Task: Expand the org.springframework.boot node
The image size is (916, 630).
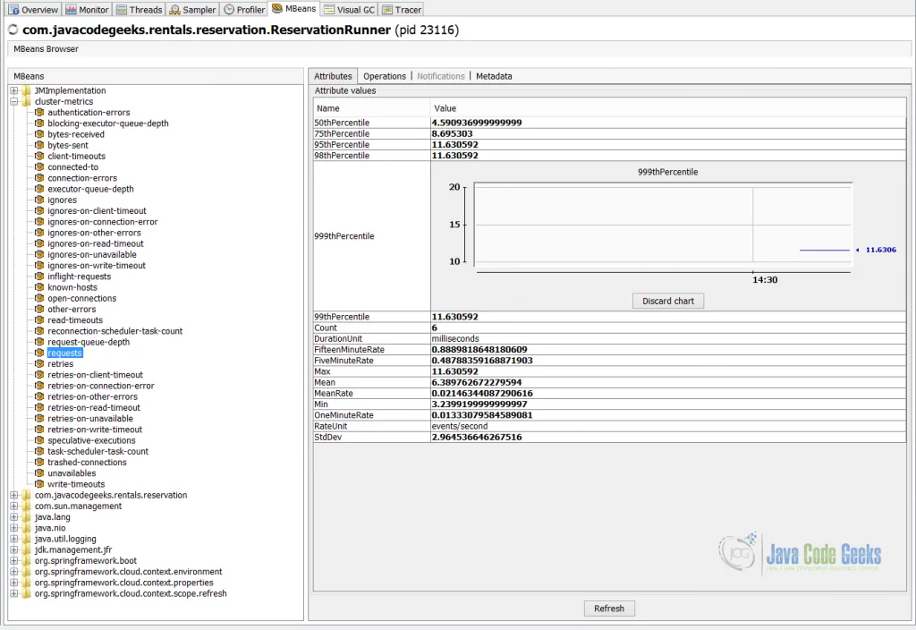Action: (14, 560)
